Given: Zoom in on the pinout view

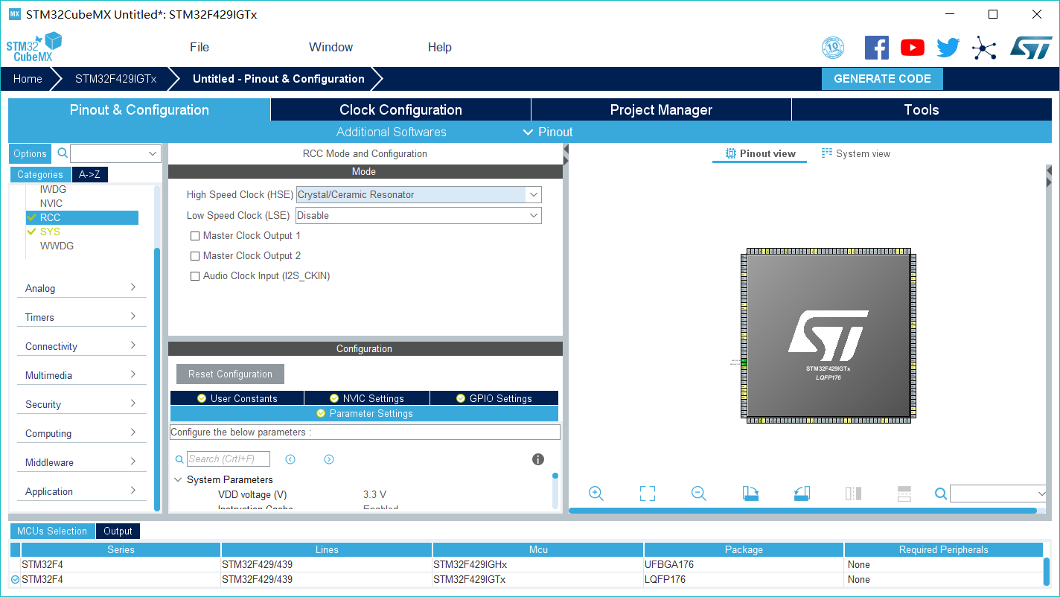Looking at the screenshot, I should pyautogui.click(x=596, y=494).
